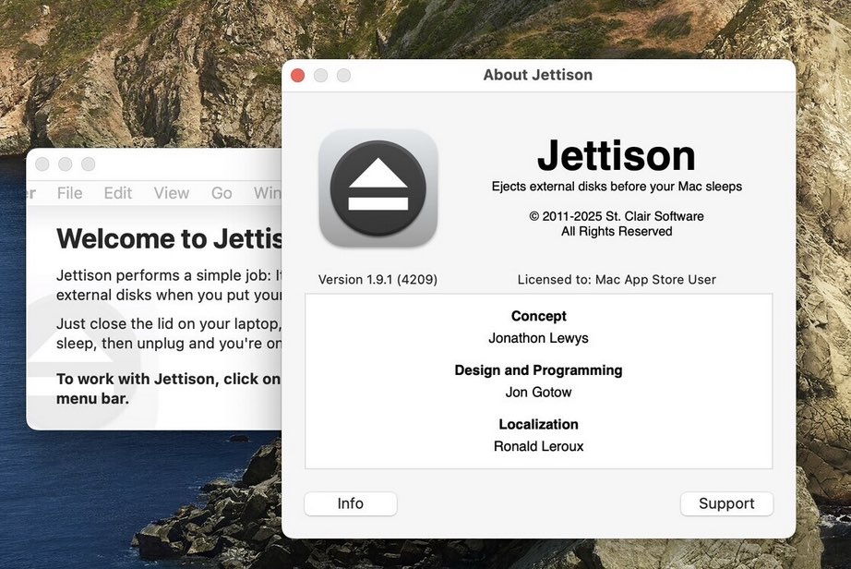Click the 'All Rights Reserved' text
The width and height of the screenshot is (851, 569).
pyautogui.click(x=617, y=231)
